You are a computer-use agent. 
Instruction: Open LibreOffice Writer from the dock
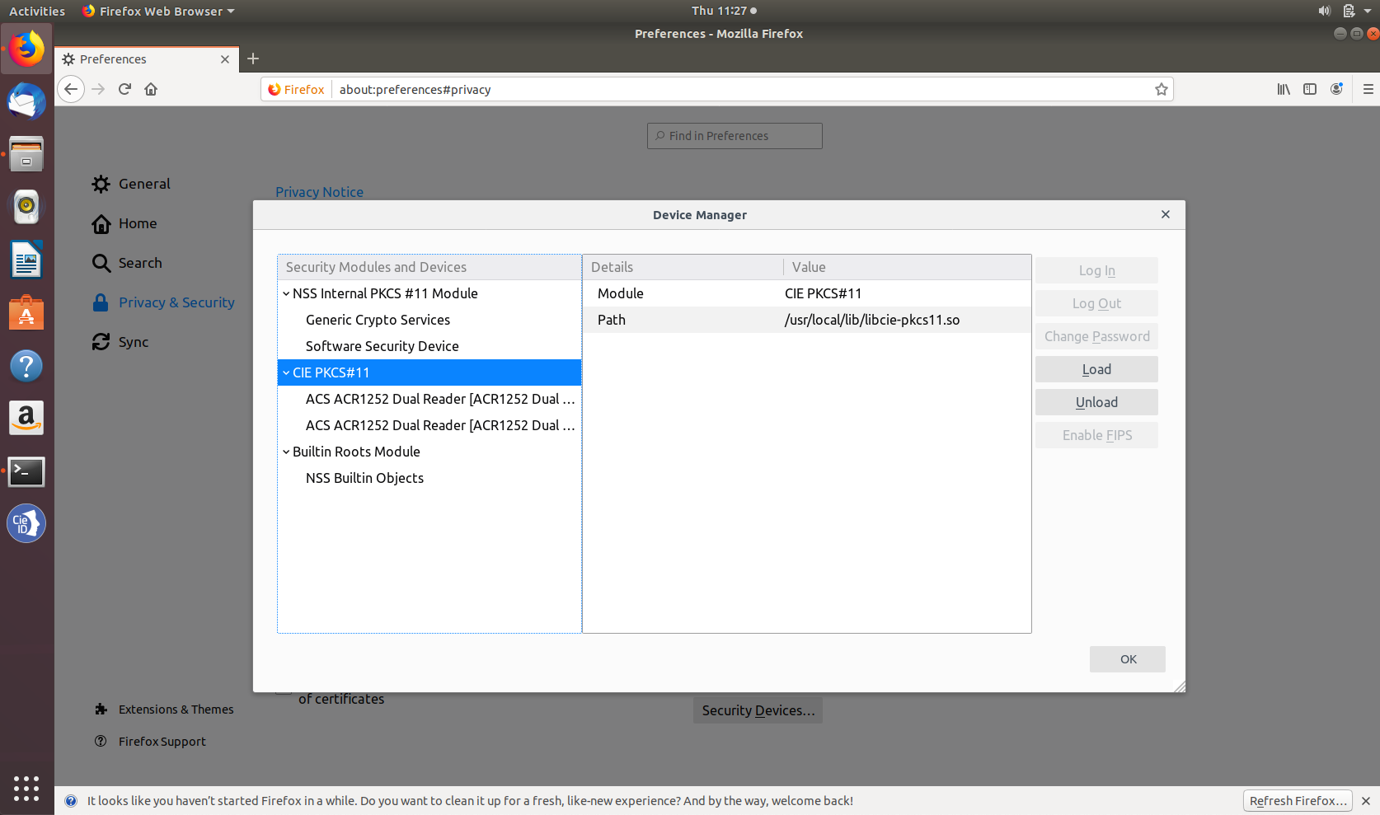pos(26,260)
